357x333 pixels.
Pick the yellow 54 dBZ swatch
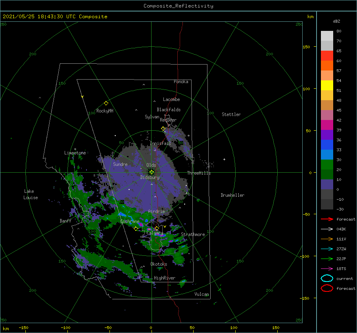(327, 85)
